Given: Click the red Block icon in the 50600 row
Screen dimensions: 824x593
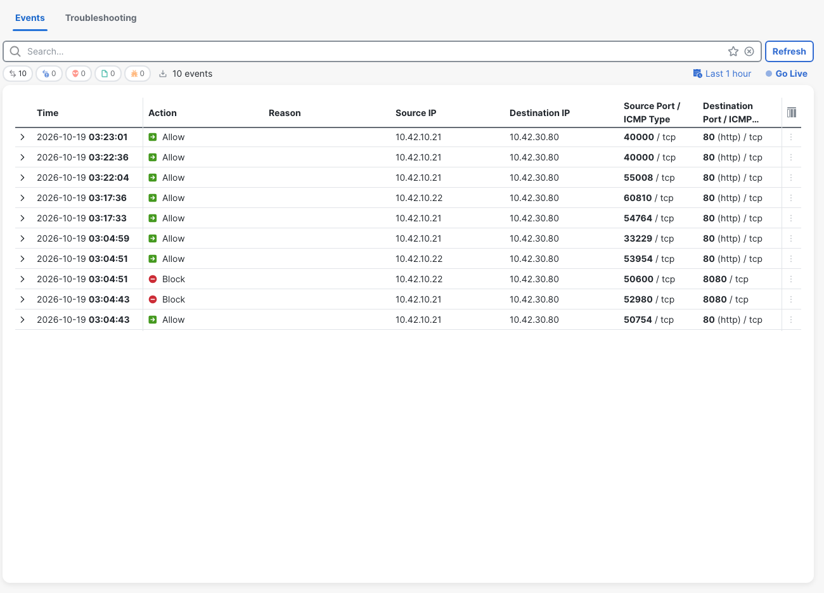Looking at the screenshot, I should (153, 279).
